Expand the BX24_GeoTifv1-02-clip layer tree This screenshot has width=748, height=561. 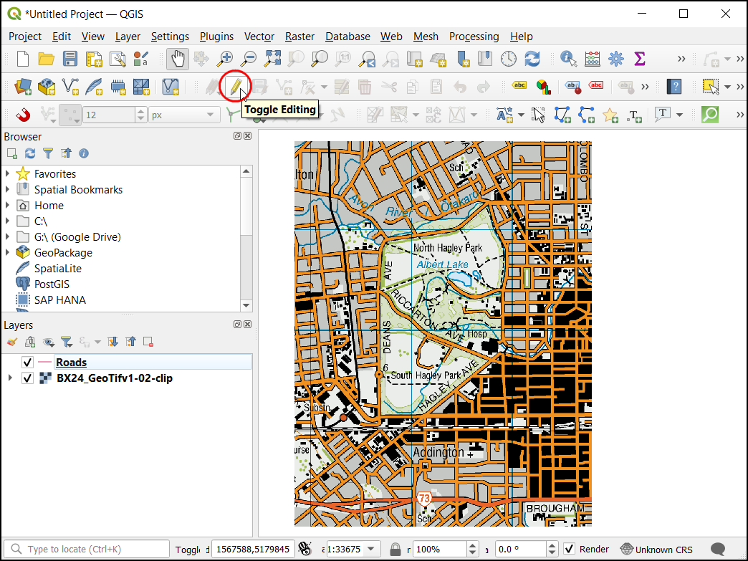point(9,378)
